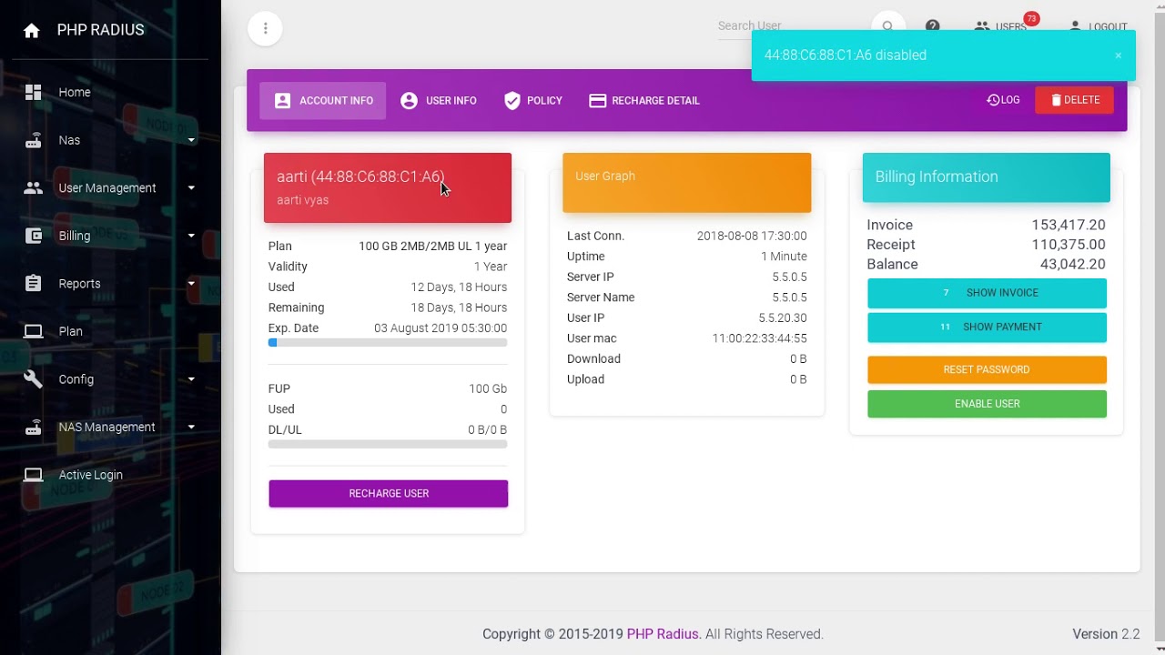1165x655 pixels.
Task: Expand the Nas sidebar dropdown arrow
Action: click(191, 140)
